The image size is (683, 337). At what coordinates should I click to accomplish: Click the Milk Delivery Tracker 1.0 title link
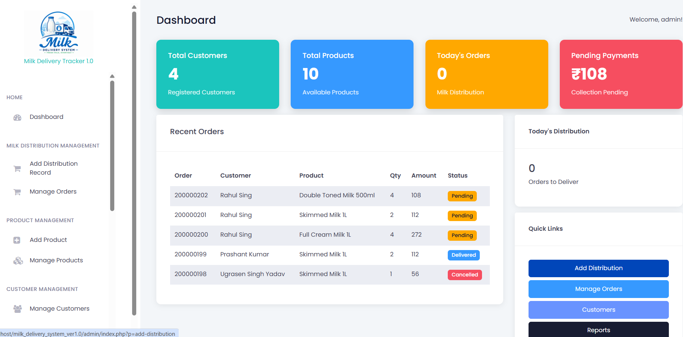click(59, 61)
